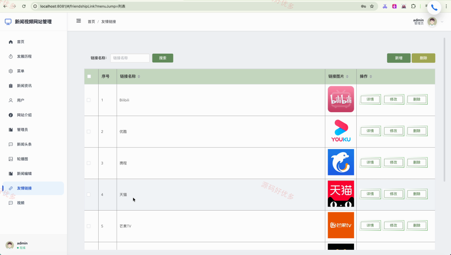Click admin avatar in top right
The image size is (451, 255).
point(432,22)
